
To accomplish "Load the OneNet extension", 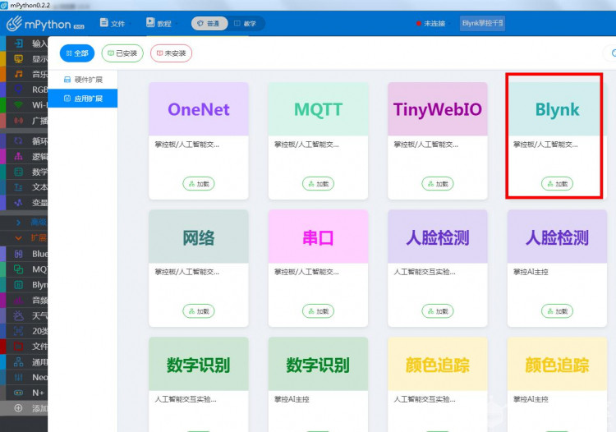I will click(199, 184).
